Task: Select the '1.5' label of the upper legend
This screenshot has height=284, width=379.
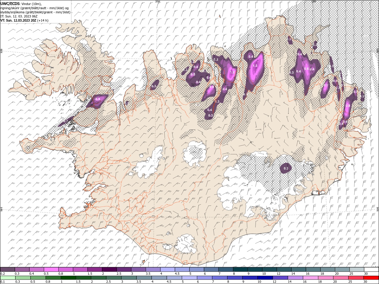Action: [90, 274]
